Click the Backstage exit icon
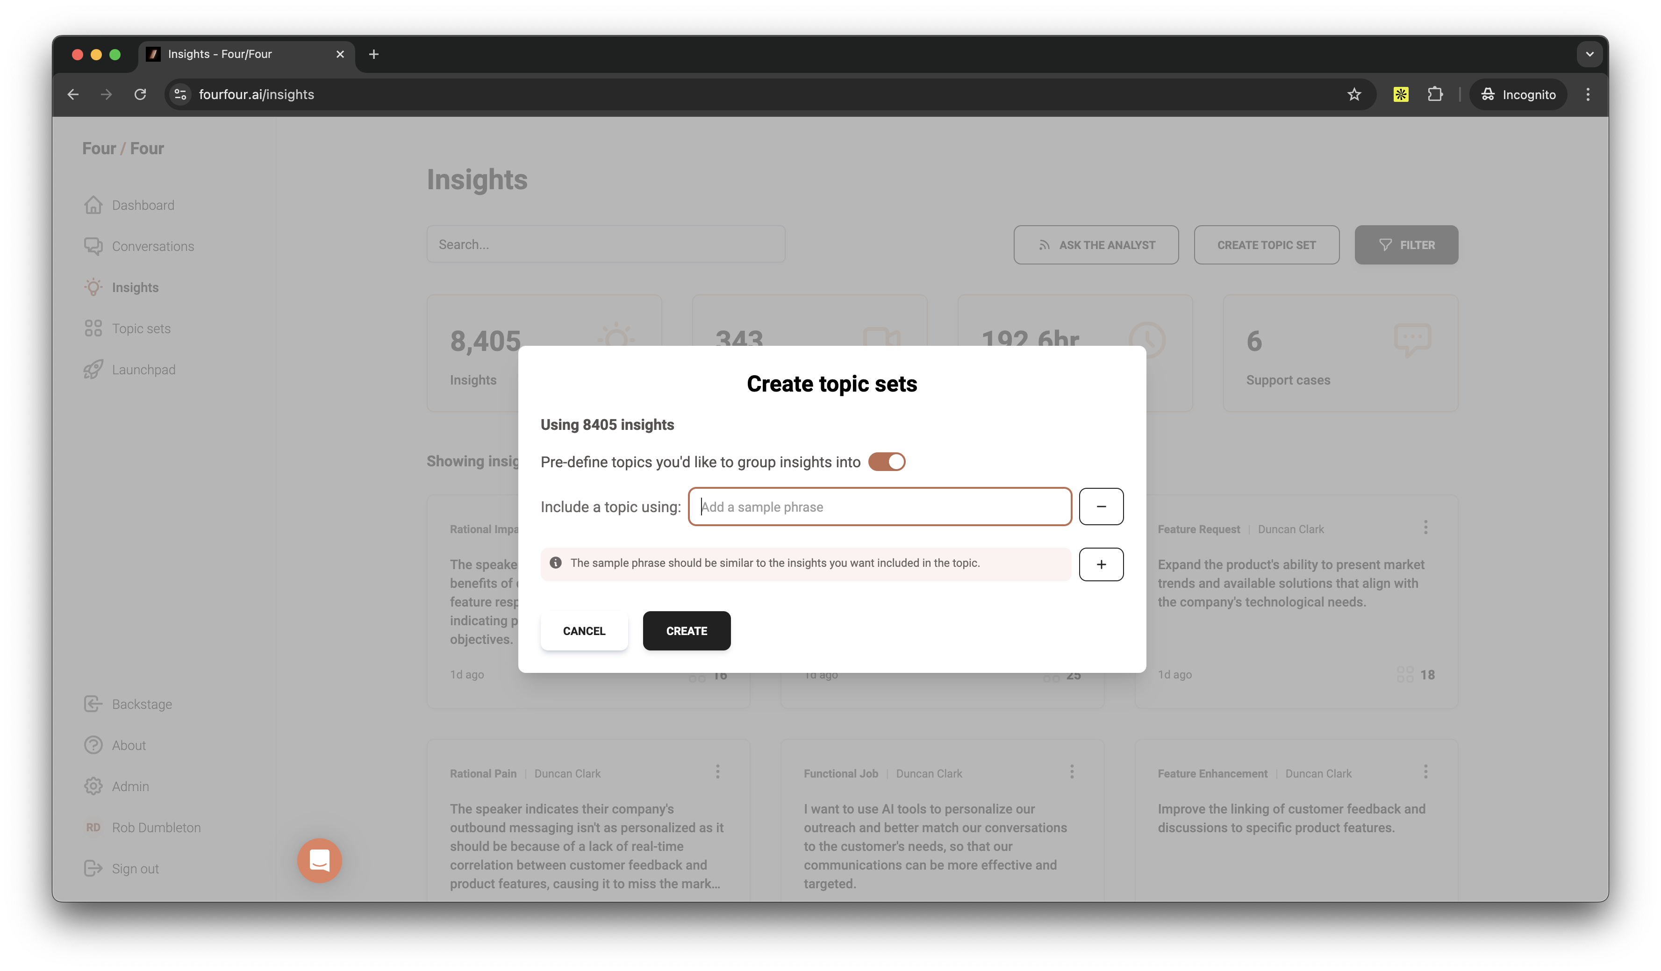 click(93, 704)
